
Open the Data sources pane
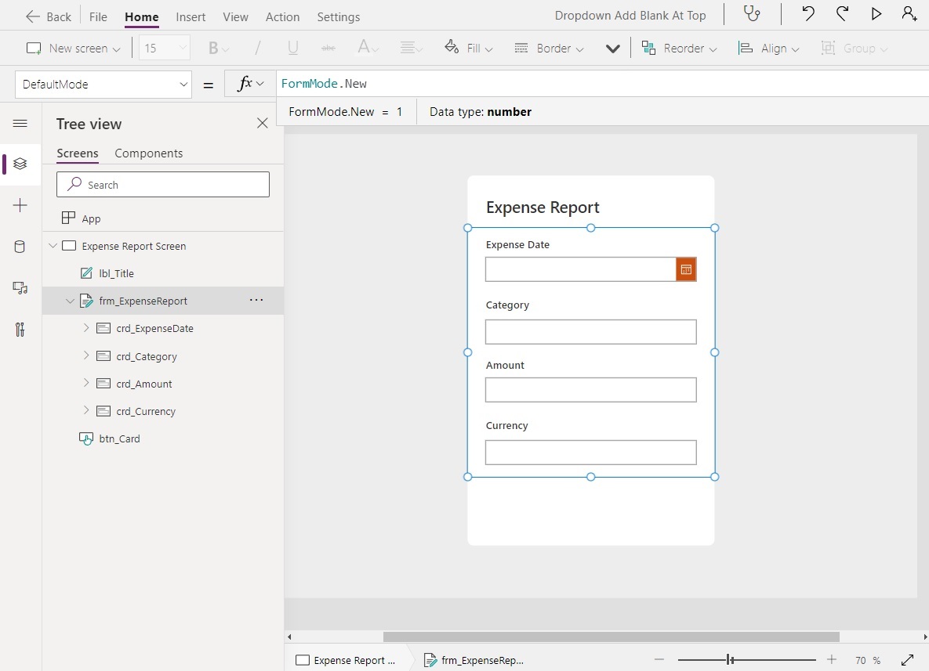tap(20, 247)
